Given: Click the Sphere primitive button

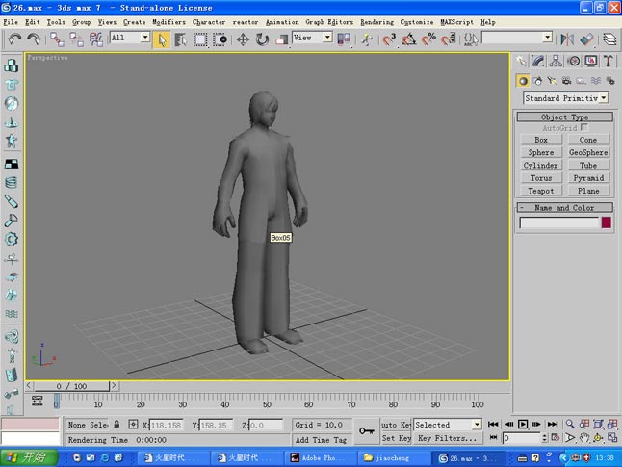Looking at the screenshot, I should [541, 152].
